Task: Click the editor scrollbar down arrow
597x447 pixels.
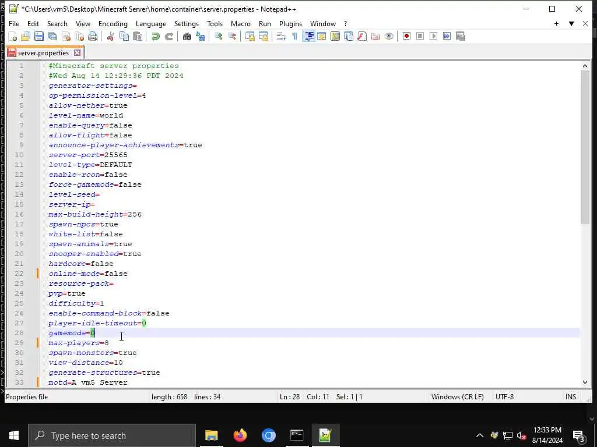Action: coord(585,382)
